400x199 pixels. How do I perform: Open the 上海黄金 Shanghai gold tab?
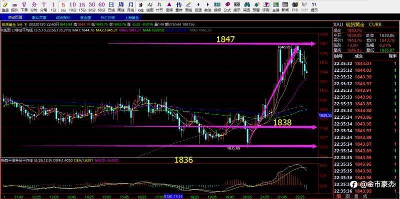pos(131,17)
